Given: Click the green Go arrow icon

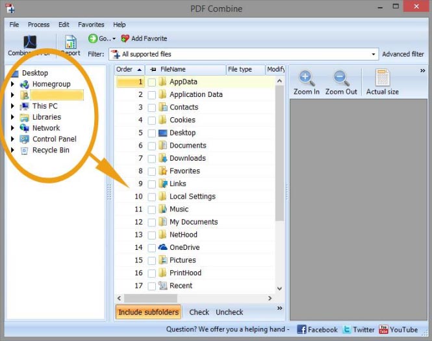Looking at the screenshot, I should tap(93, 38).
